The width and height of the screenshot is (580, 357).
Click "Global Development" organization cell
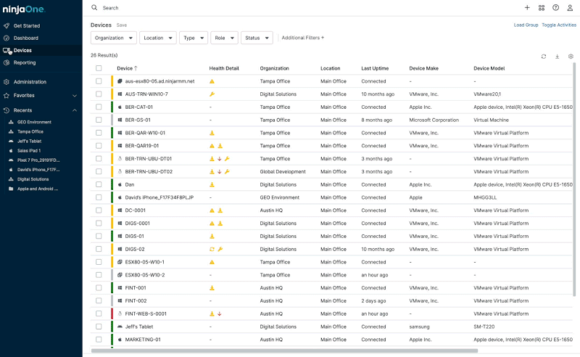click(283, 171)
